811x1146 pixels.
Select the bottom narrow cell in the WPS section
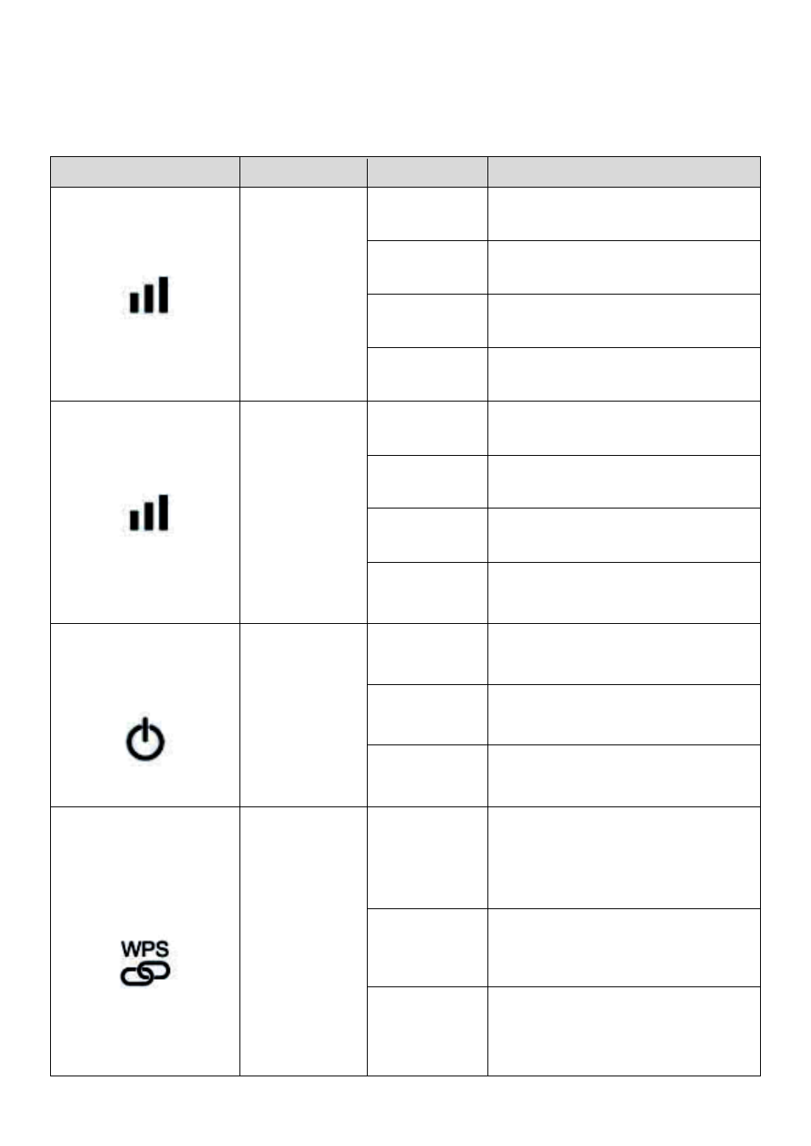click(427, 1031)
